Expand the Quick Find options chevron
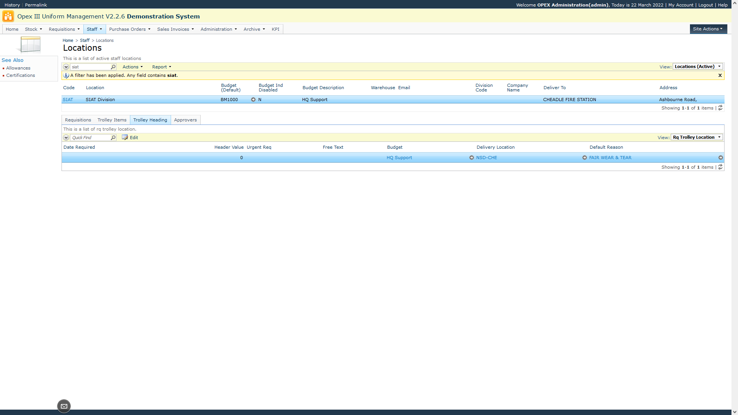This screenshot has width=738, height=415. pos(66,138)
